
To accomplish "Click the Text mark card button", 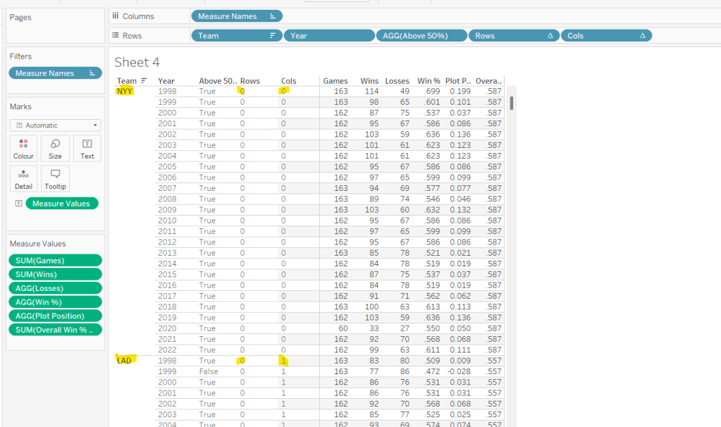I will pos(87,148).
